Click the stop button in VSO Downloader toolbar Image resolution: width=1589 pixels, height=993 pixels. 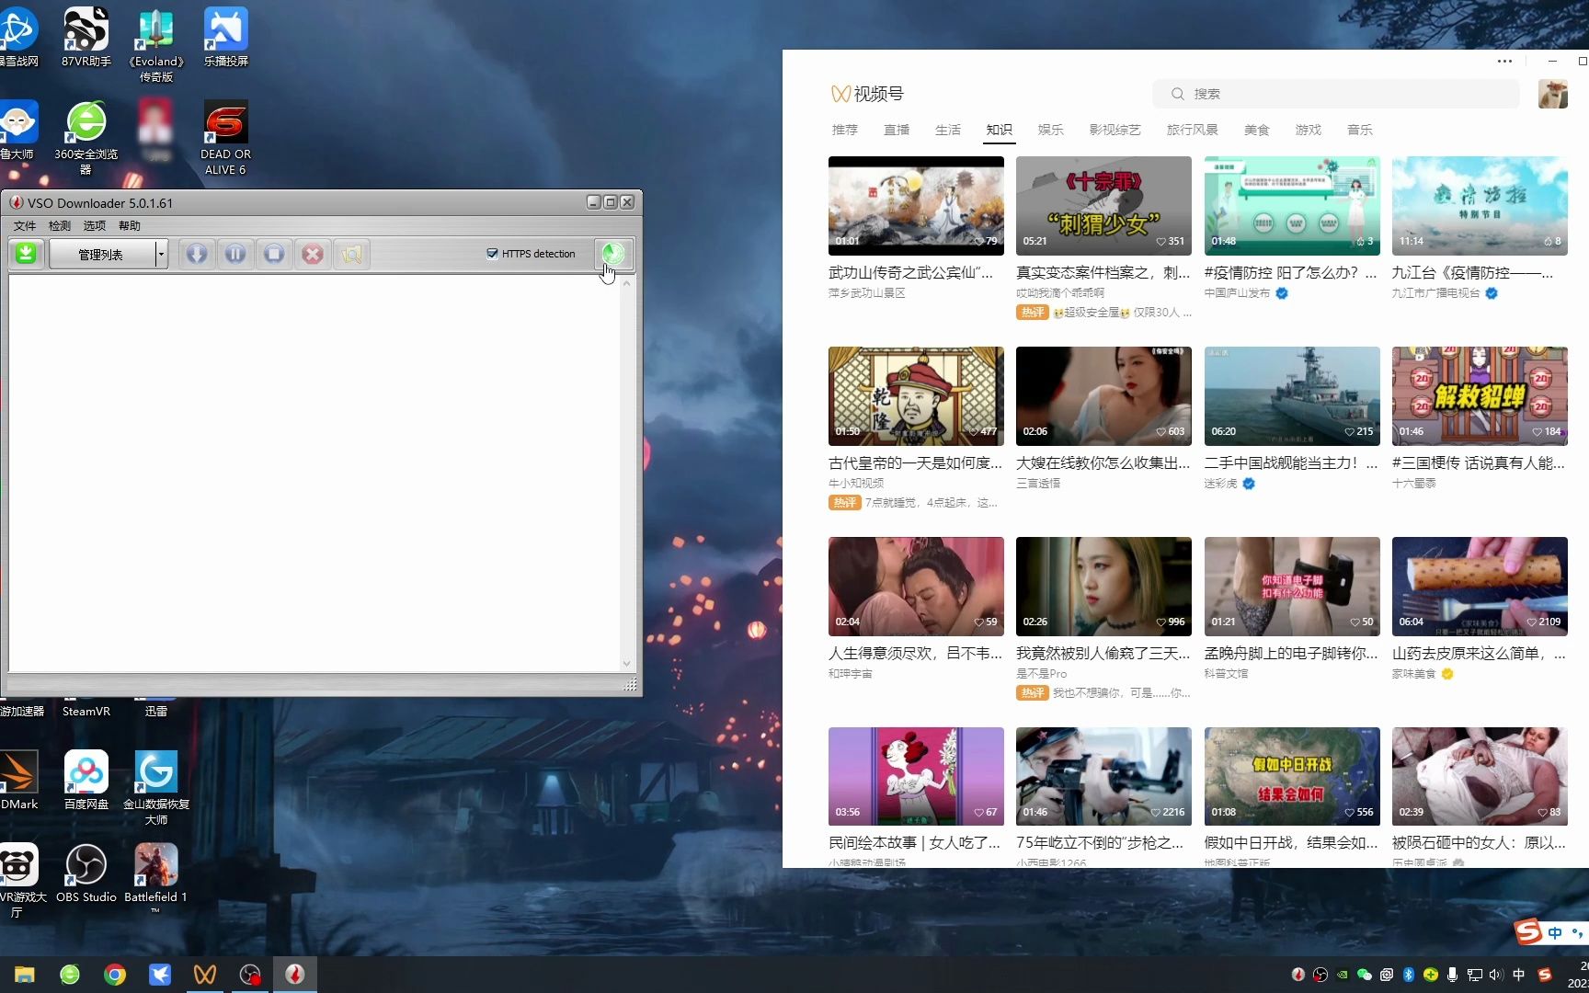tap(274, 254)
